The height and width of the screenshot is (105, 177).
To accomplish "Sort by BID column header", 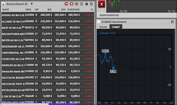I will tap(50, 10).
